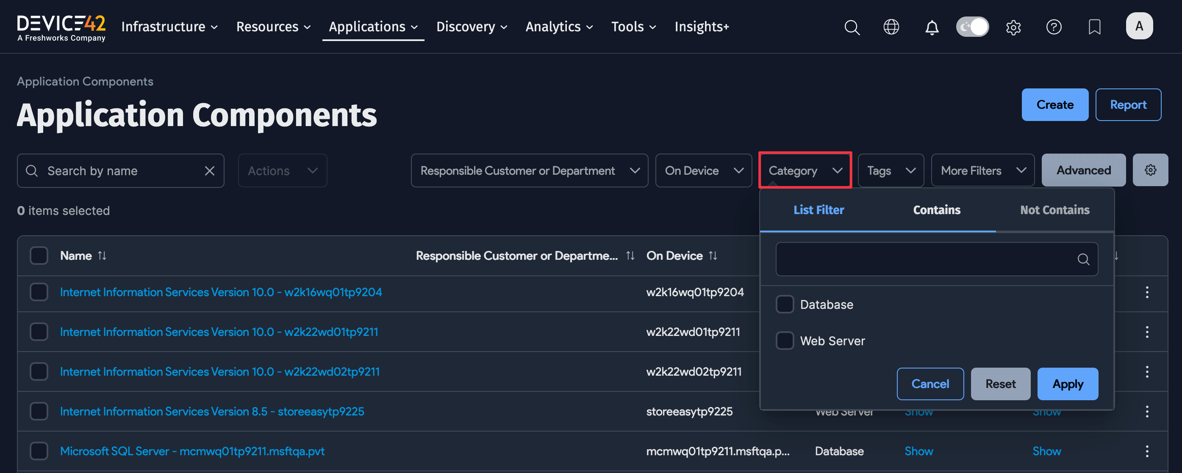Toggle the Name column sort arrows
This screenshot has width=1182, height=473.
pyautogui.click(x=102, y=255)
